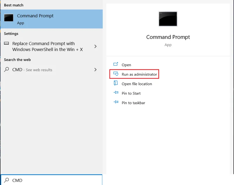Select the Command Prompt icon under Best match
Viewport: 234px width, 185px height.
[8, 18]
